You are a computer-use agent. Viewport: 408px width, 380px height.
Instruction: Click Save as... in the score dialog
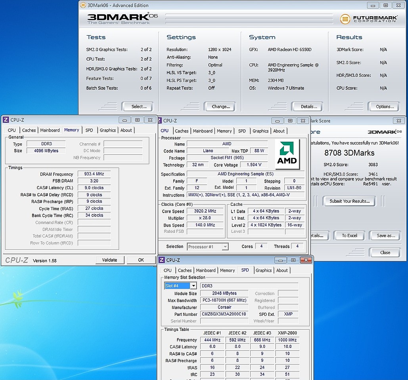click(x=385, y=236)
